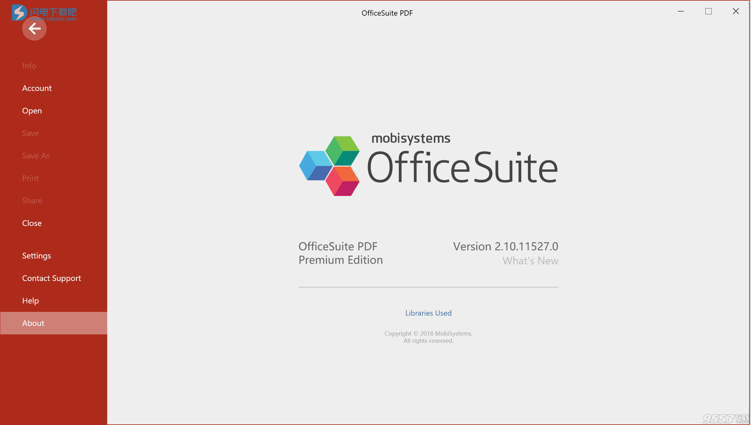Select the Open menu item
Viewport: 751px width, 425px height.
tap(32, 110)
